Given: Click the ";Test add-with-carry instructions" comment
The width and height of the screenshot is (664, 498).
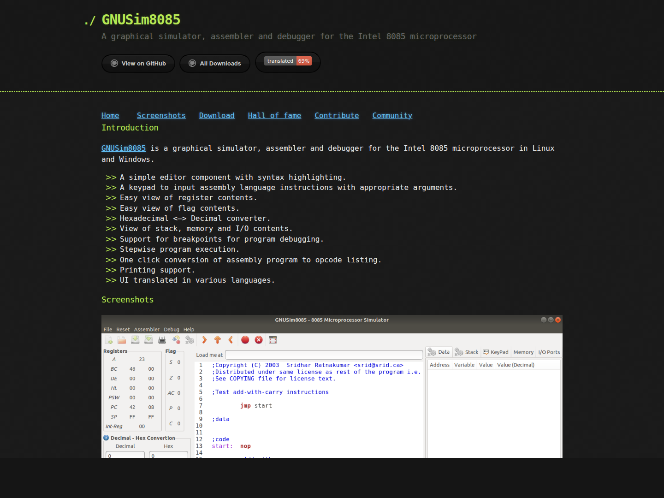Looking at the screenshot, I should [270, 392].
